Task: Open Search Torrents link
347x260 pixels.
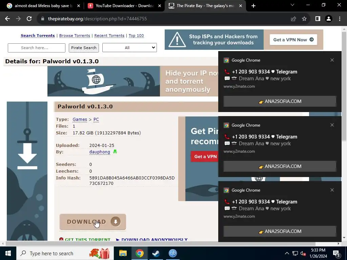Action: coord(38,36)
